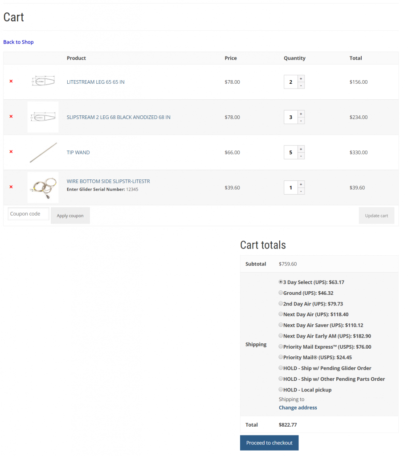This screenshot has width=408, height=456.
Task: Click the Apply coupon button
Action: click(70, 216)
